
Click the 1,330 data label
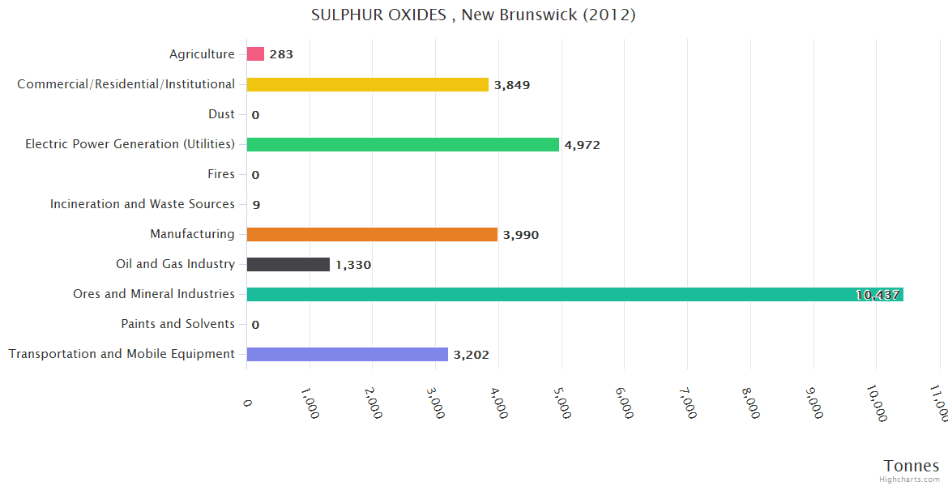click(x=353, y=265)
